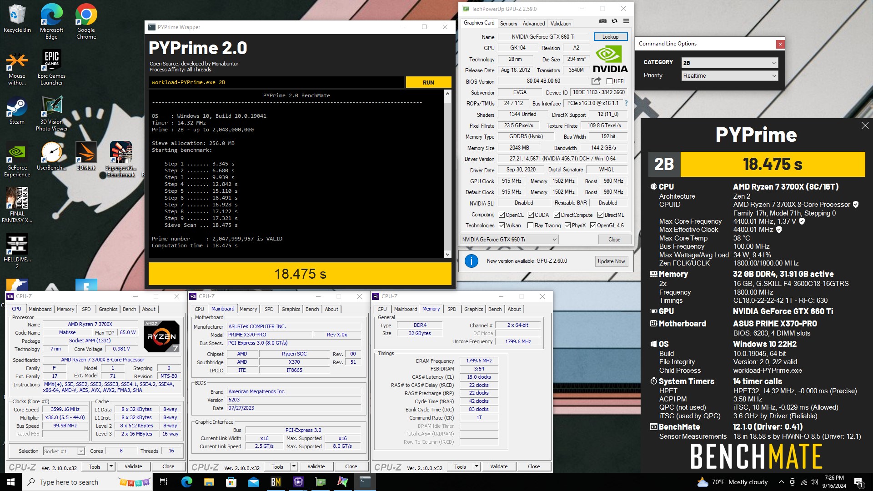Image resolution: width=873 pixels, height=491 pixels.
Task: Click the Close button in GPU-Z
Action: [614, 240]
